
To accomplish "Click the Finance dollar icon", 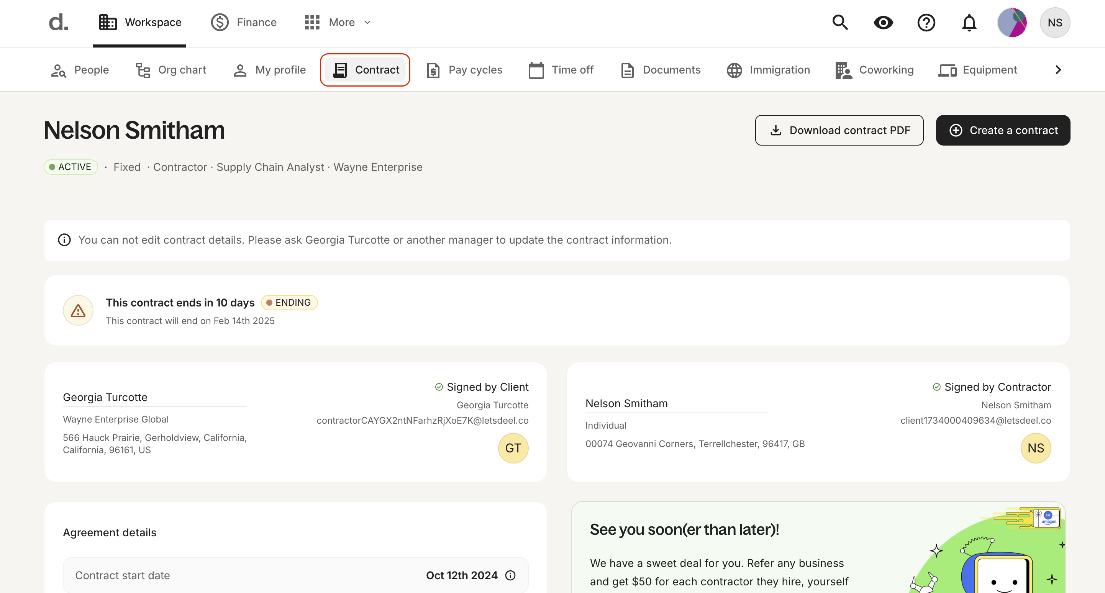I will (x=220, y=22).
